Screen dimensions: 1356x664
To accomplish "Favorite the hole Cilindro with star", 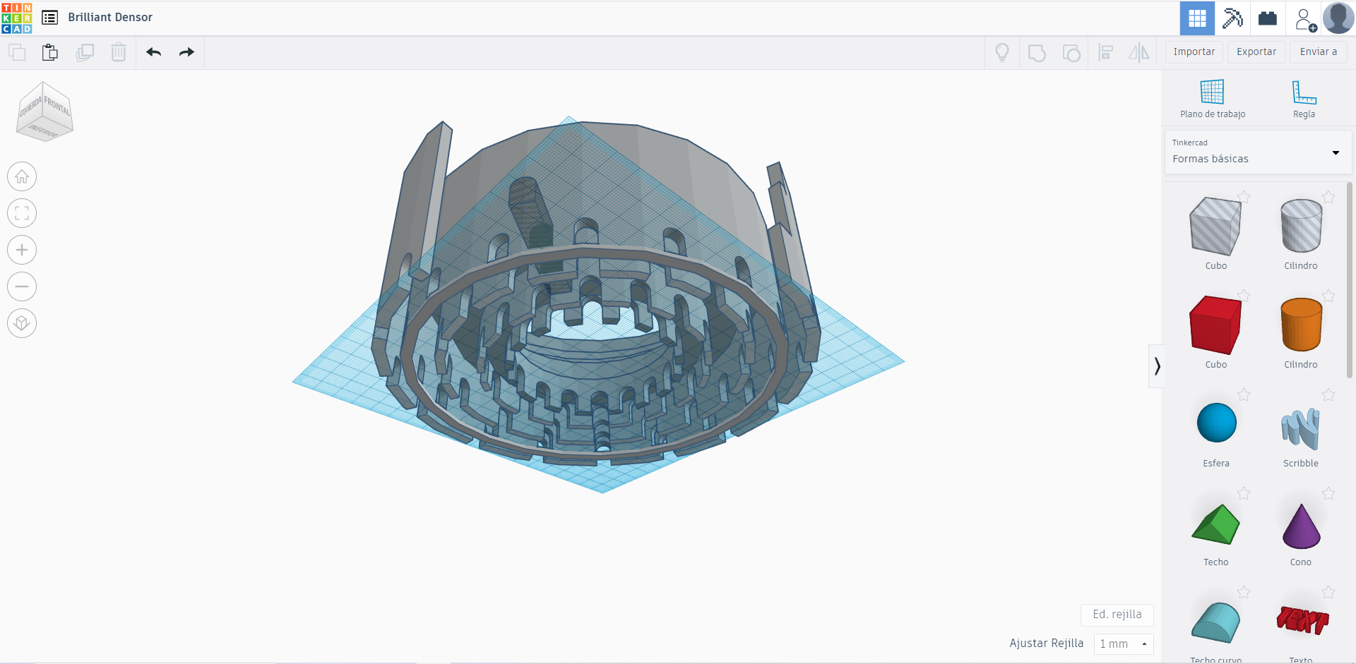I will pos(1328,197).
